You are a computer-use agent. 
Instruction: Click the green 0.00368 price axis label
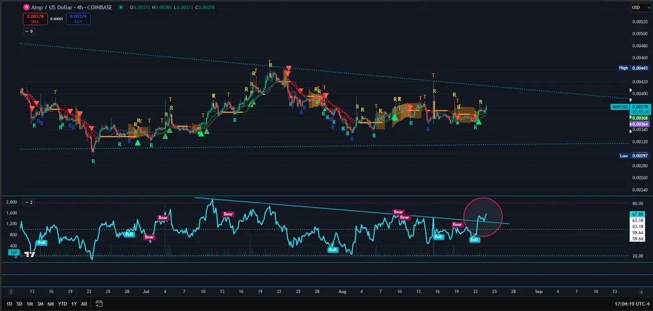[639, 118]
